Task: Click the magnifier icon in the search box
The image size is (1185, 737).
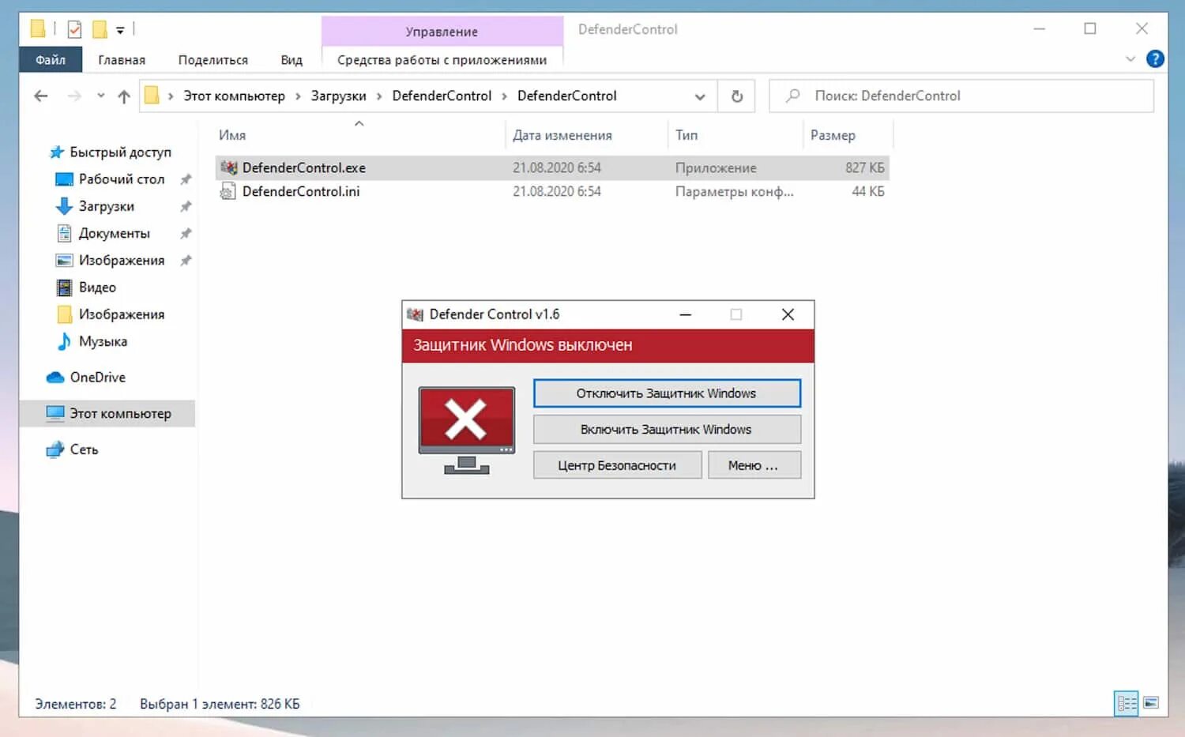Action: pos(792,96)
